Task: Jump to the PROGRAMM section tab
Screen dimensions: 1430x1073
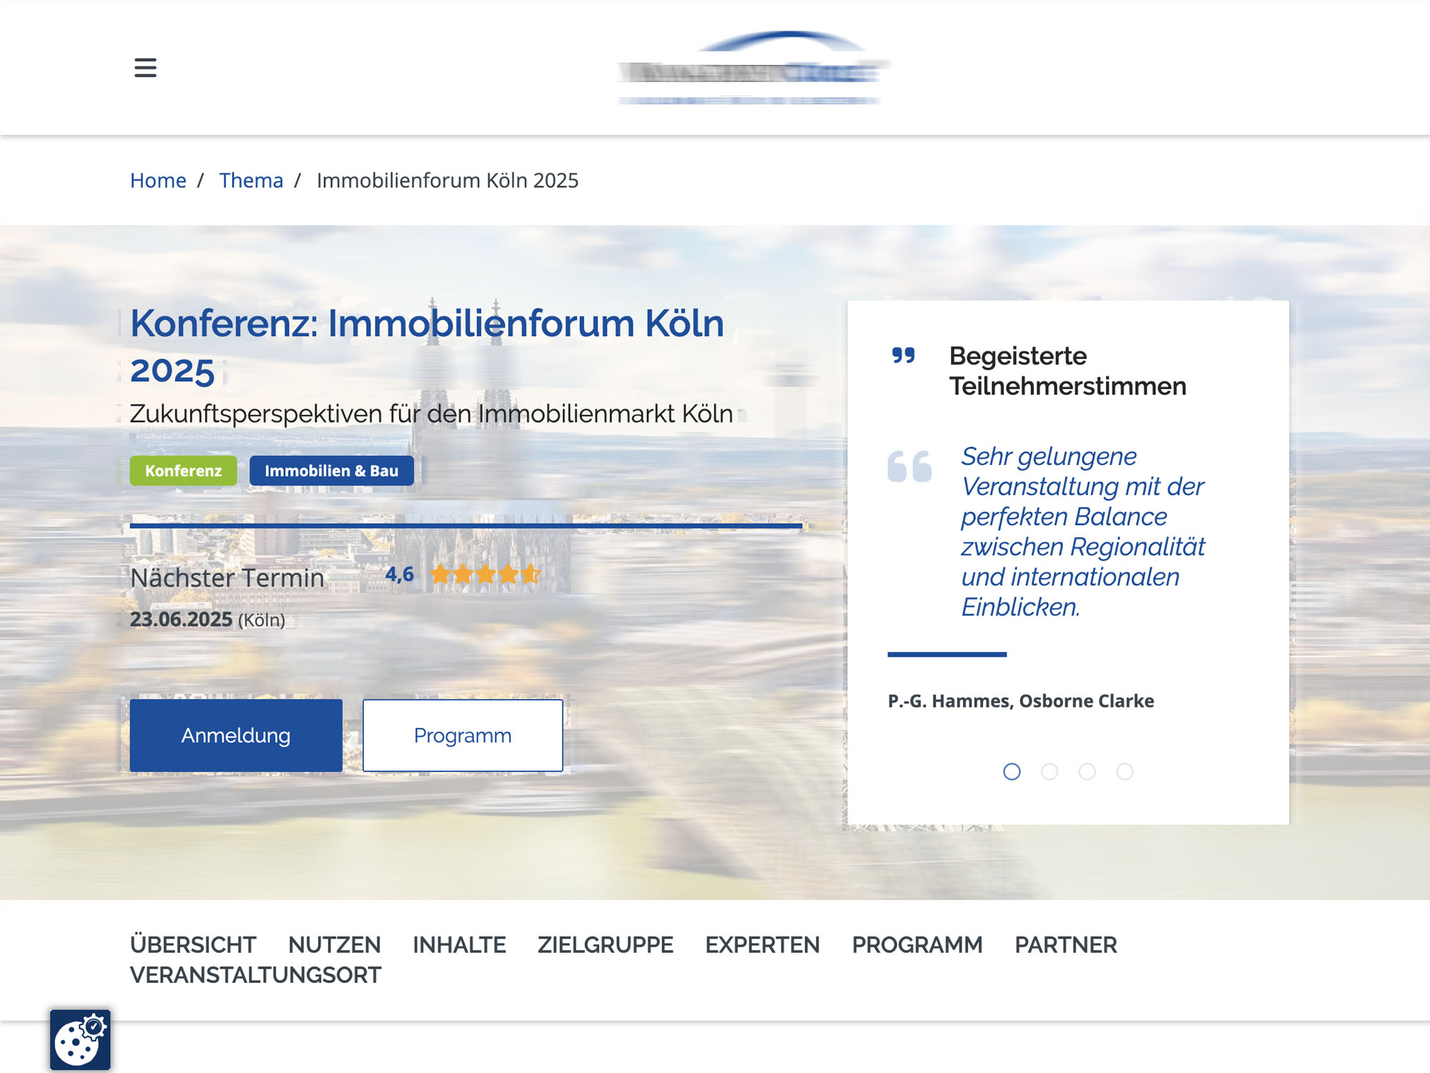Action: (x=917, y=945)
